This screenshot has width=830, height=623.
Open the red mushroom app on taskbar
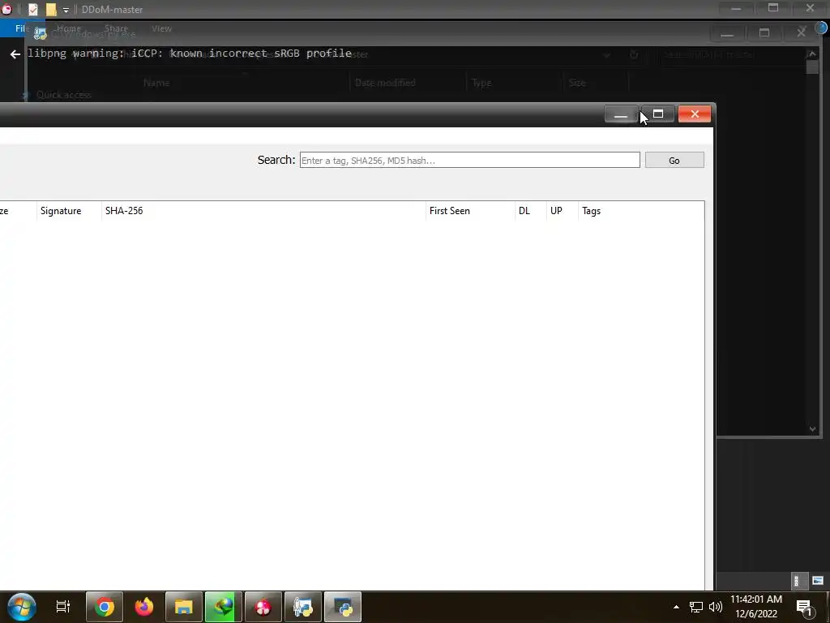coord(263,607)
